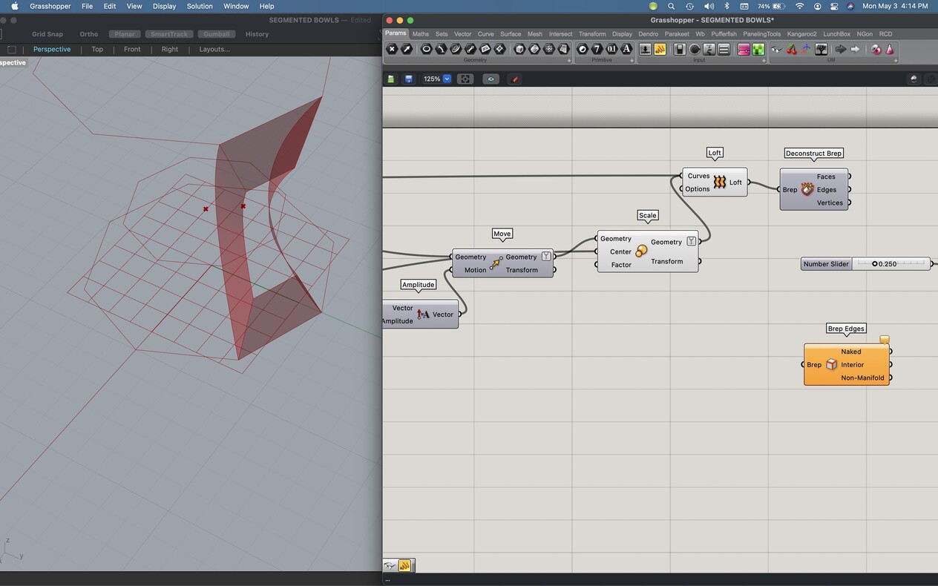Switch to the Curve component tab
This screenshot has width=938, height=586.
tap(485, 34)
